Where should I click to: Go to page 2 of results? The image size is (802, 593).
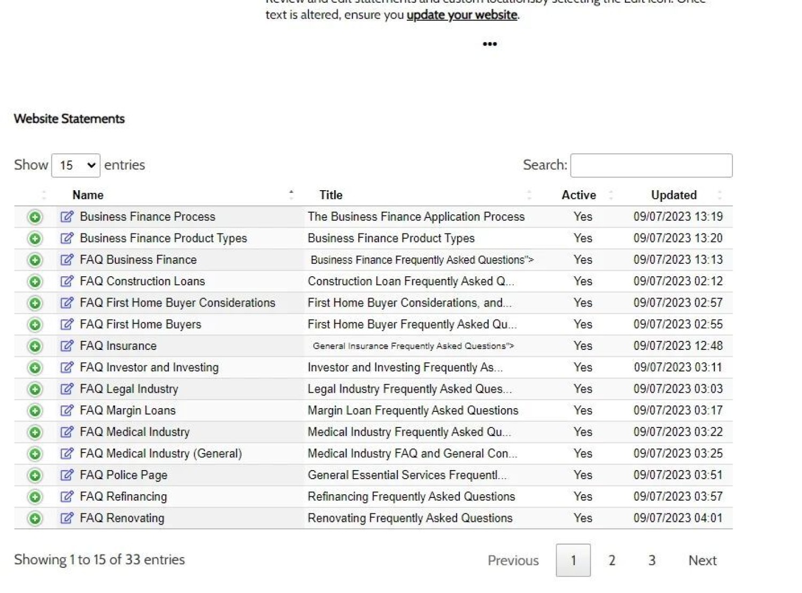pos(612,560)
